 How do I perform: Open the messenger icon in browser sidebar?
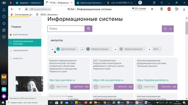click(x=4, y=90)
